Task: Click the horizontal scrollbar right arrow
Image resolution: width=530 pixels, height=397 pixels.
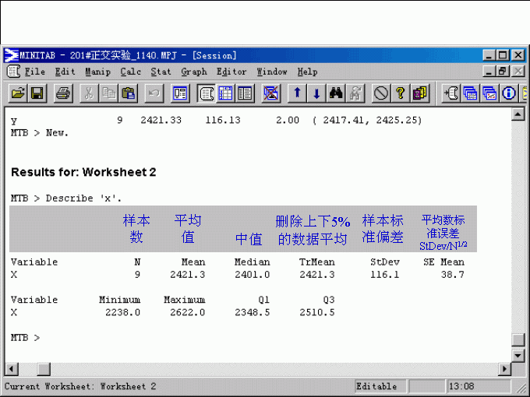Action: click(x=505, y=368)
